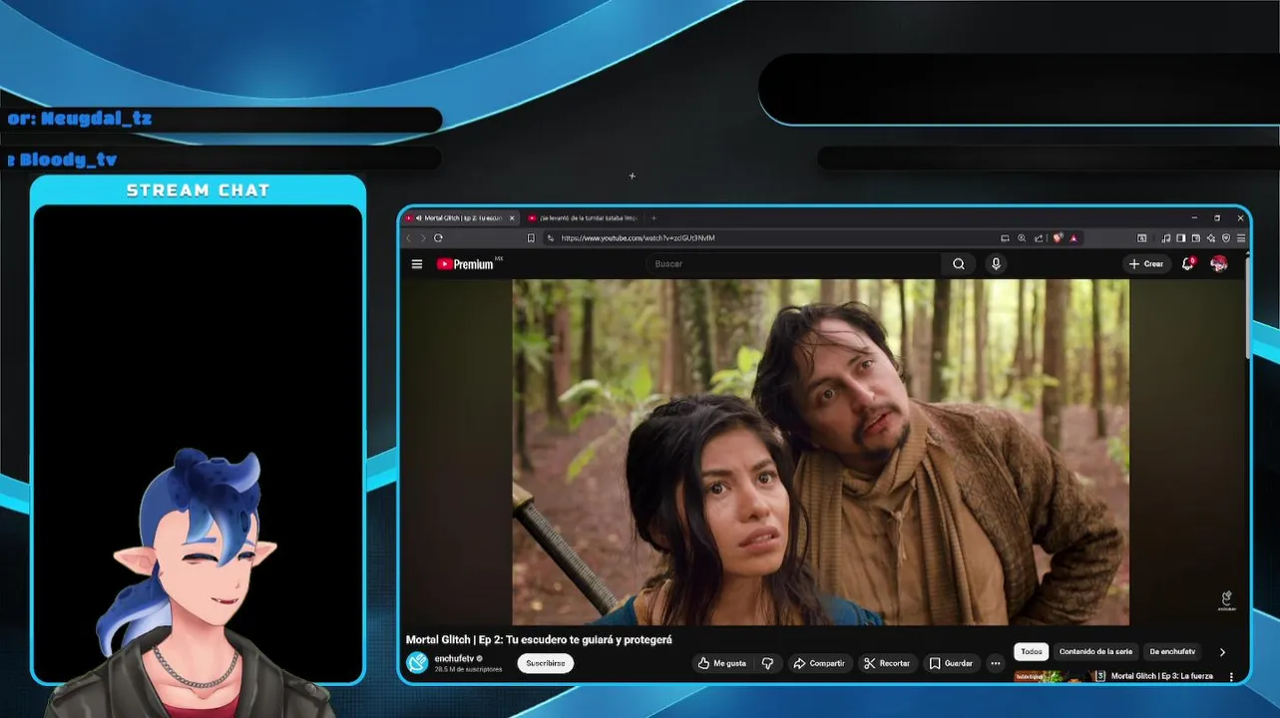Screen dimensions: 1280x718
Task: Save video with the Guardar button
Action: [951, 663]
